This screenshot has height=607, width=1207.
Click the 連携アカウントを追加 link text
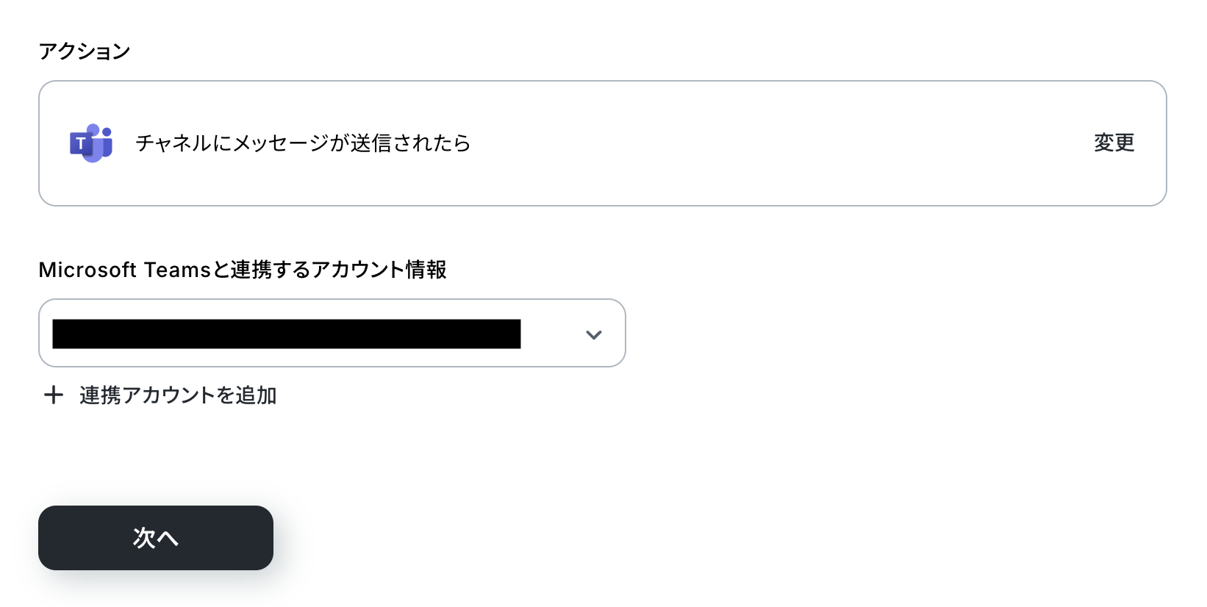(178, 395)
